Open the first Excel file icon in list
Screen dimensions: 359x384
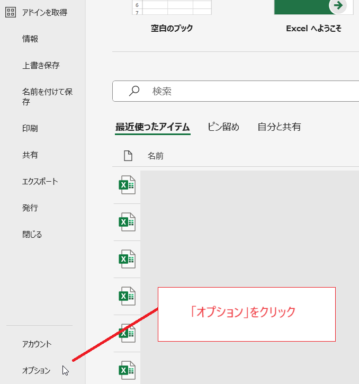pos(127,185)
